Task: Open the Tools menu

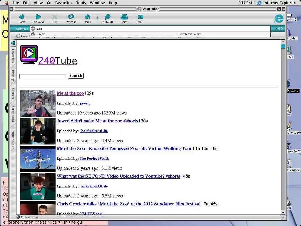Action: (81, 3)
